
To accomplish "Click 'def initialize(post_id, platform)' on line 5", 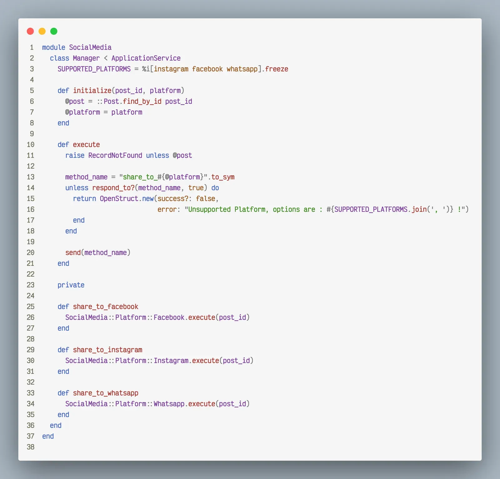I will [x=121, y=91].
